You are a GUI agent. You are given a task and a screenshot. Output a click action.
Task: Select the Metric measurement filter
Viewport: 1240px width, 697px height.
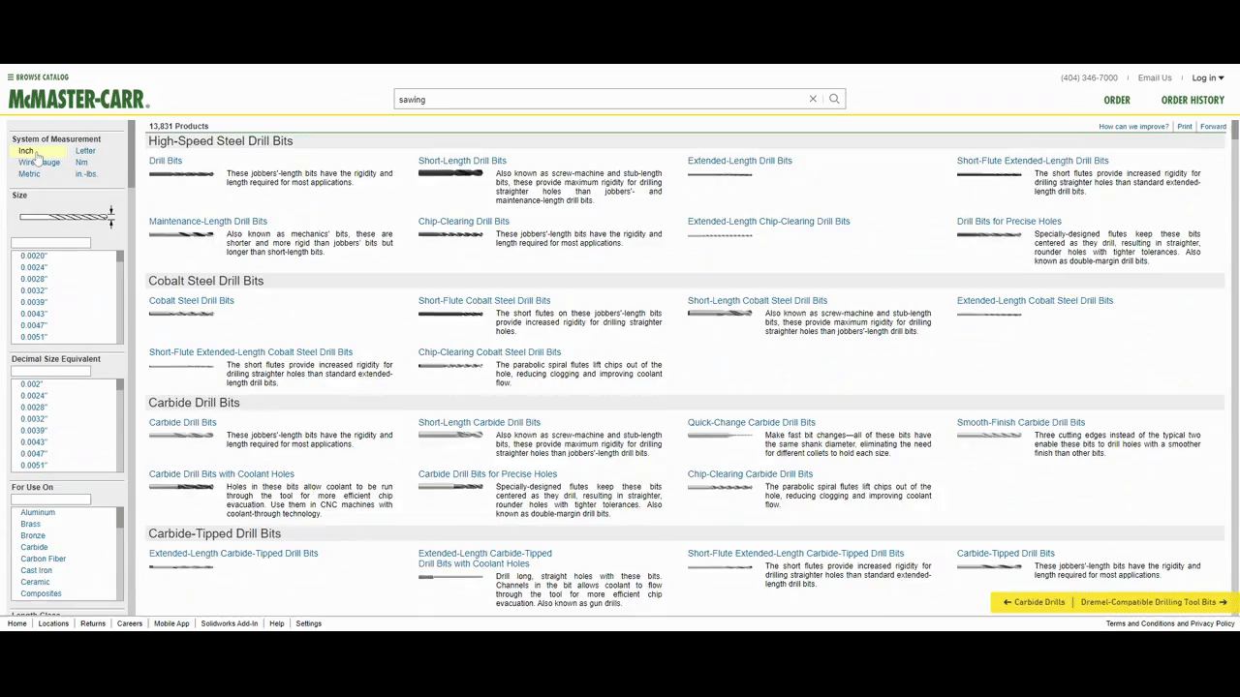click(x=29, y=174)
